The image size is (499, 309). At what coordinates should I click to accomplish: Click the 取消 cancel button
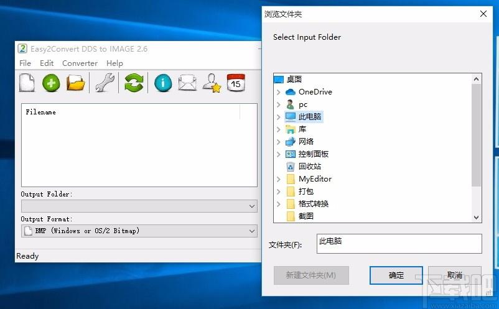454,275
